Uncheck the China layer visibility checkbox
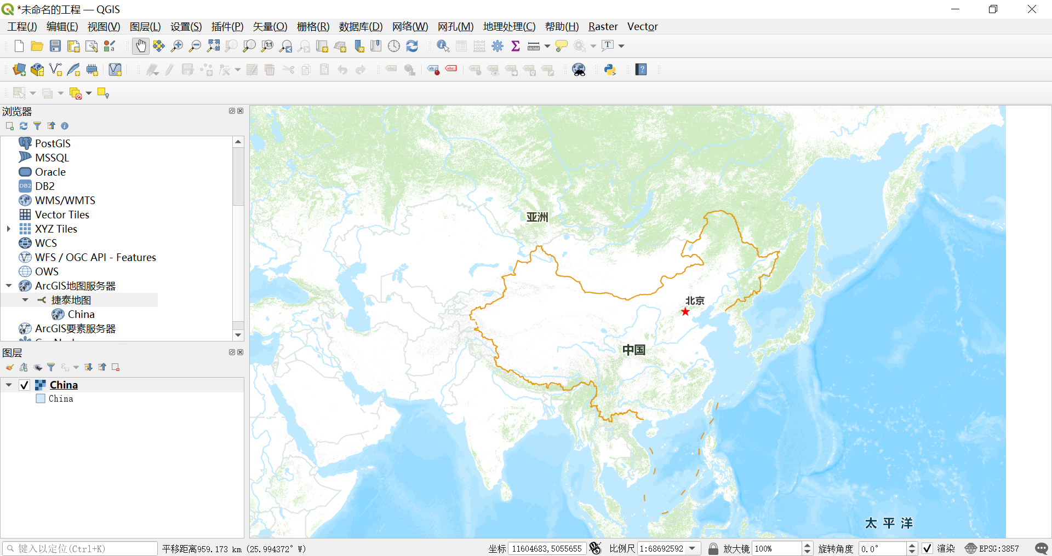The width and height of the screenshot is (1052, 556). [x=24, y=385]
